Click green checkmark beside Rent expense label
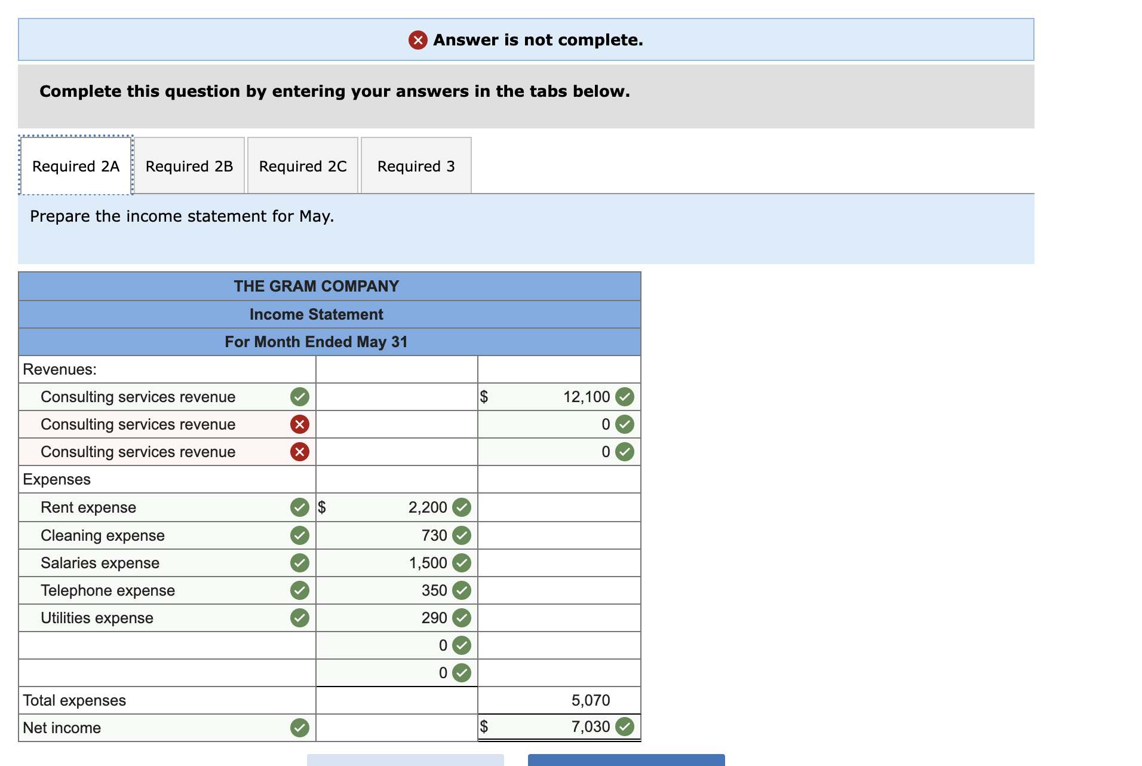The height and width of the screenshot is (766, 1142). click(x=299, y=507)
